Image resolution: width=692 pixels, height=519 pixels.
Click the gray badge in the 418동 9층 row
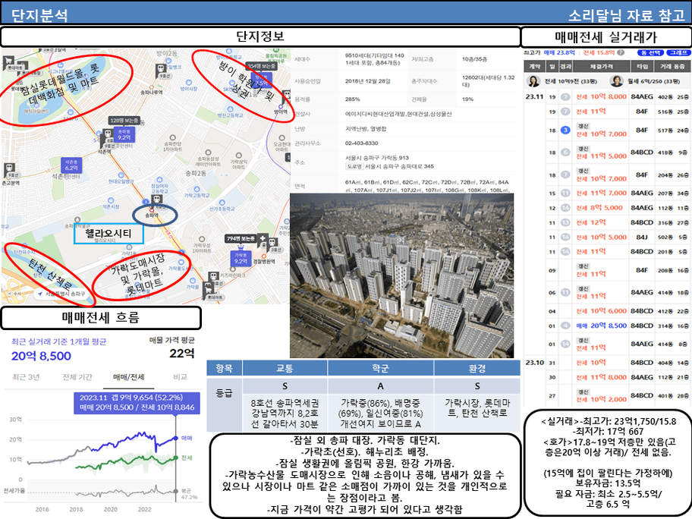tap(565, 153)
